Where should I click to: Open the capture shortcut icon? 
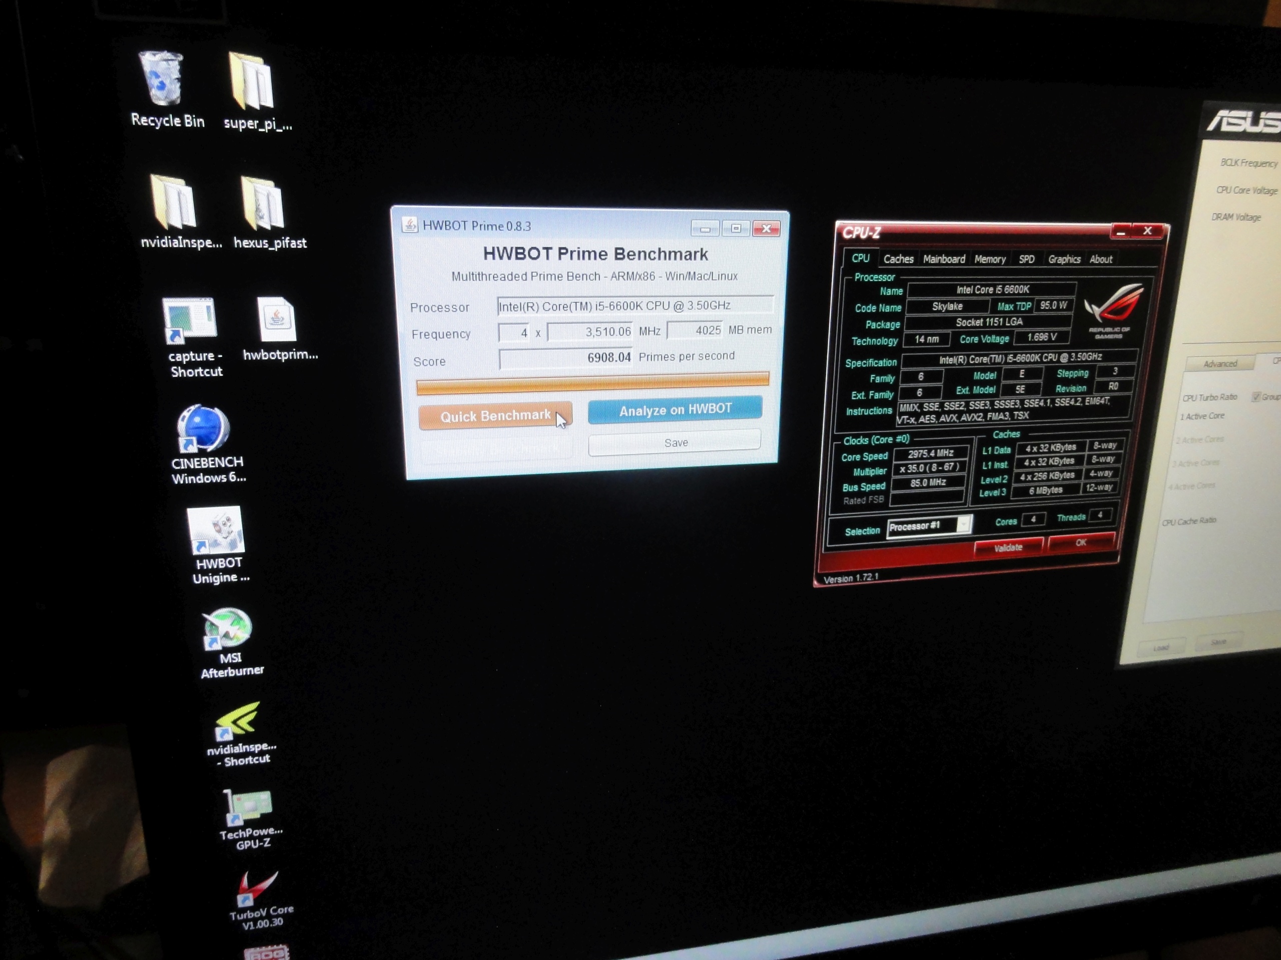(x=189, y=320)
